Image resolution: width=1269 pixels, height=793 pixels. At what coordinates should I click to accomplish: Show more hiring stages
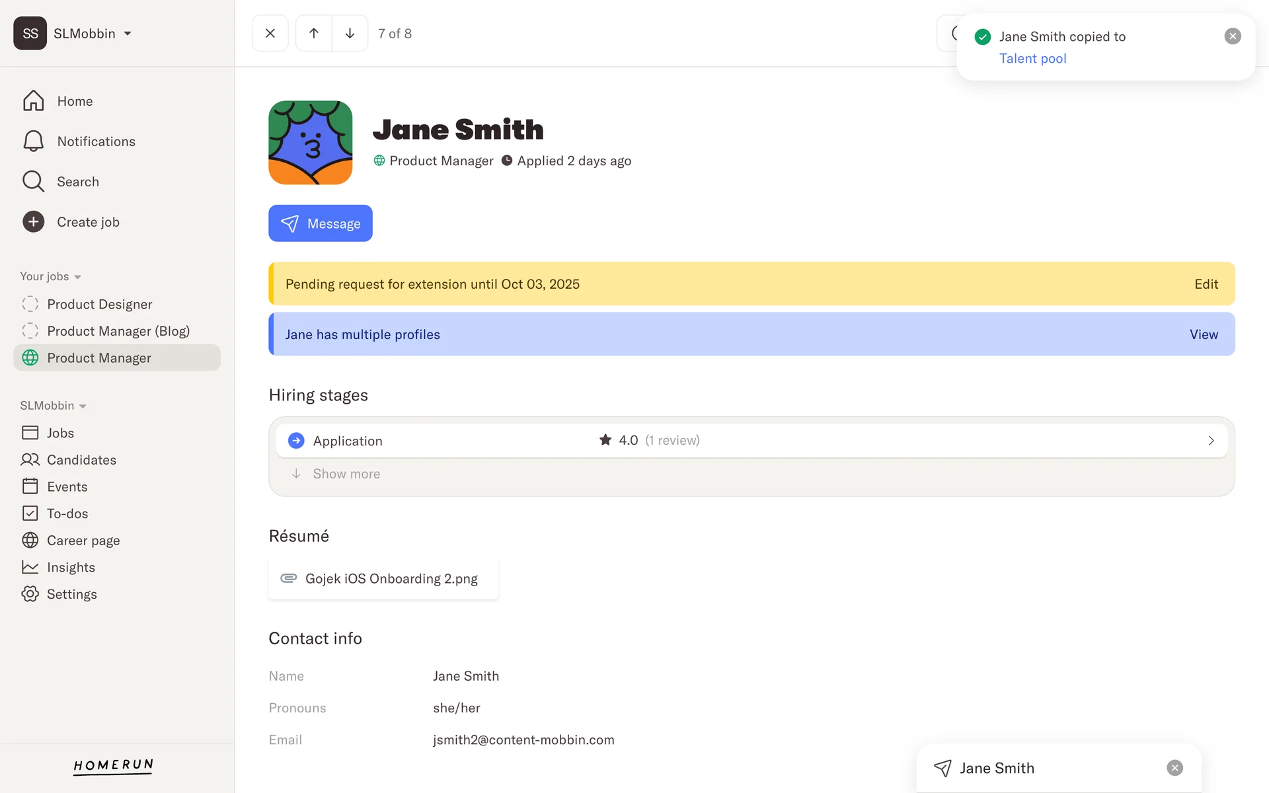346,474
